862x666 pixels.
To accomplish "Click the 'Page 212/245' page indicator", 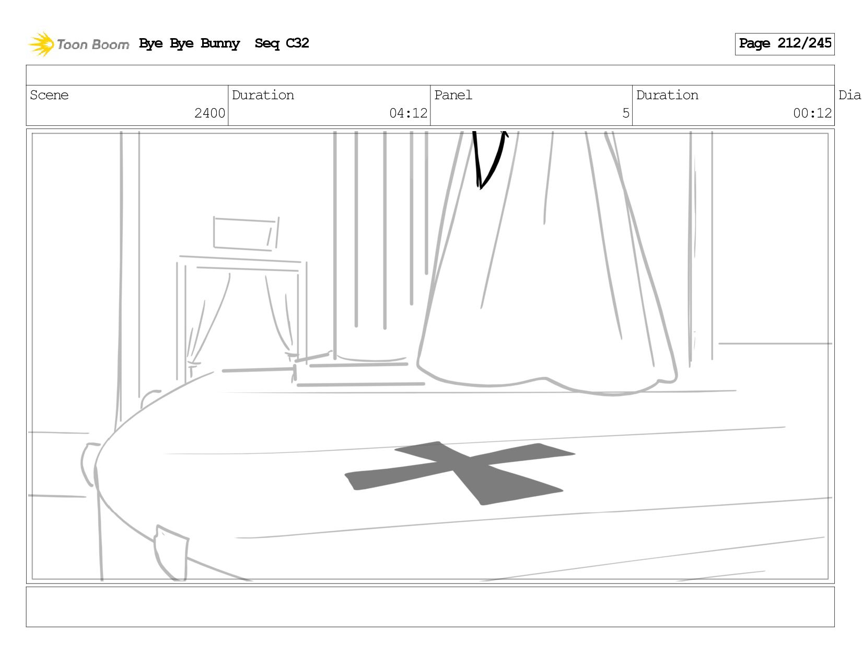I will tap(785, 44).
